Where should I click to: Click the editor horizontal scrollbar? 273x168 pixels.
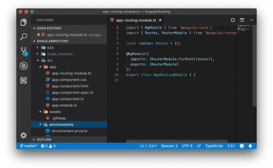[x=177, y=141]
